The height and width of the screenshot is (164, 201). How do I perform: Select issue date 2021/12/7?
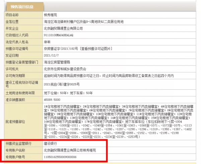51,56
